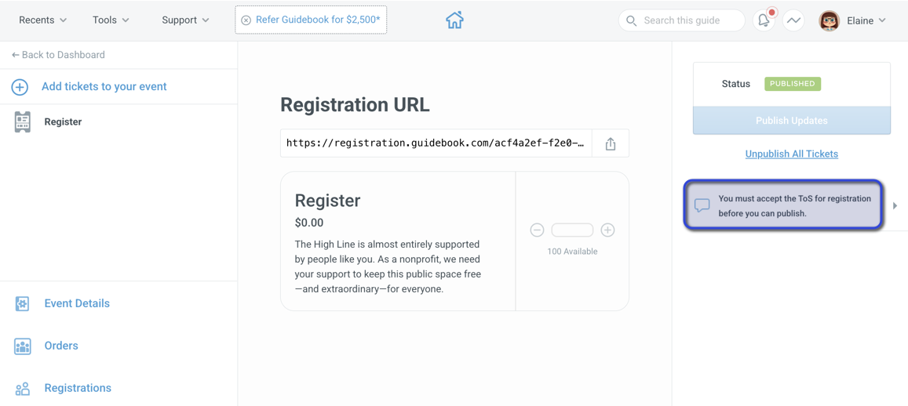Click the plus circle to add tickets
The image size is (908, 406).
click(x=20, y=87)
